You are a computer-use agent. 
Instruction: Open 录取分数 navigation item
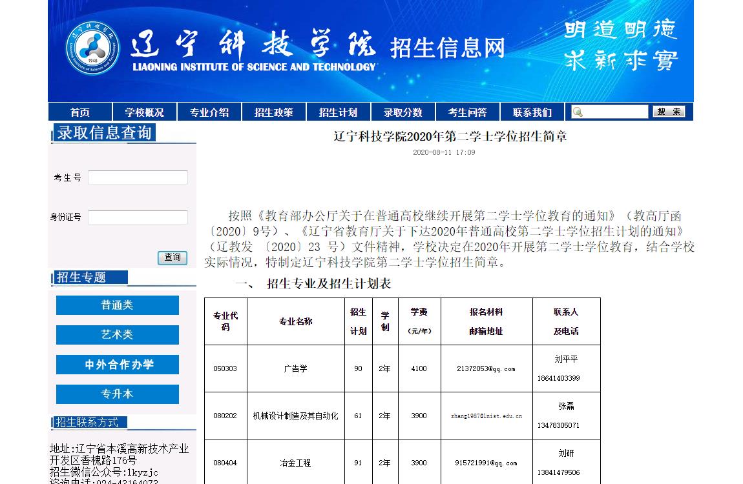tap(403, 112)
